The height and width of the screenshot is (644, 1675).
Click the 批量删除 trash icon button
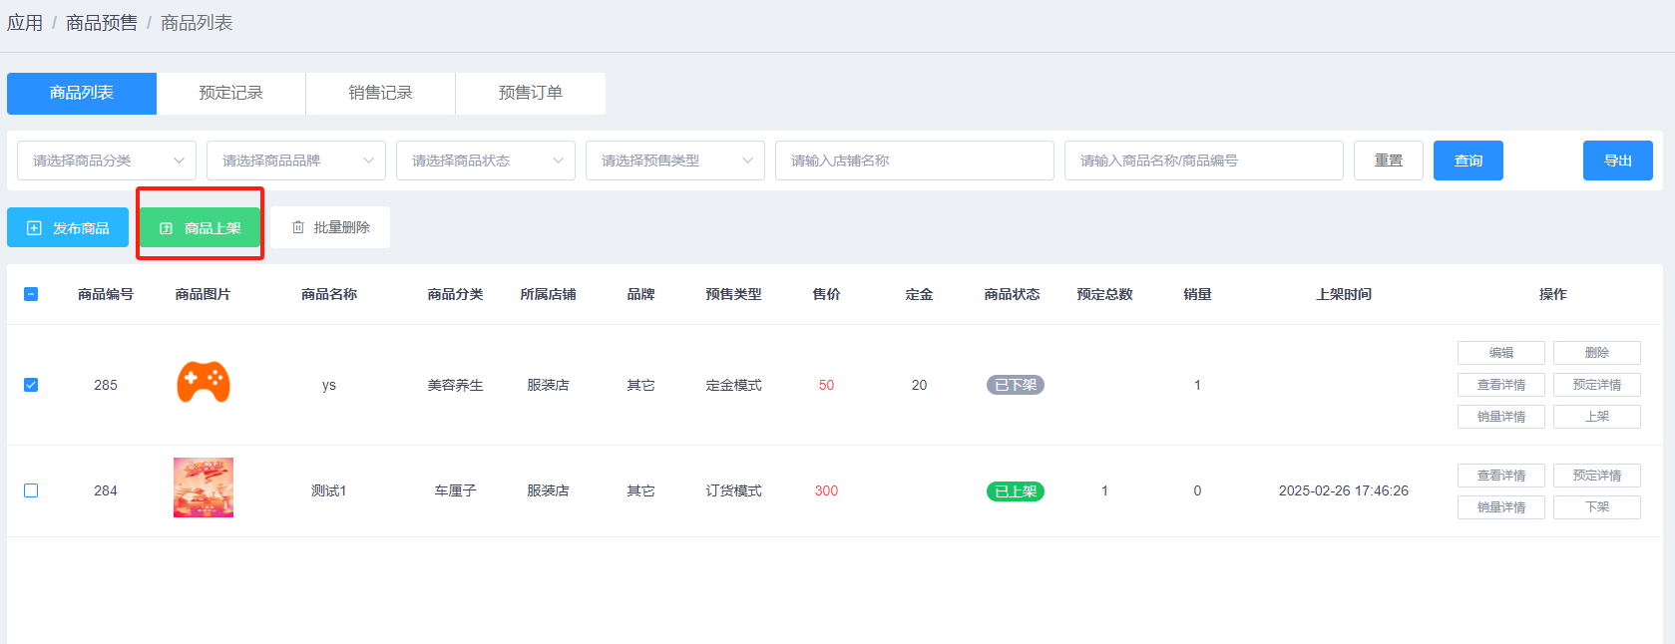tap(330, 227)
